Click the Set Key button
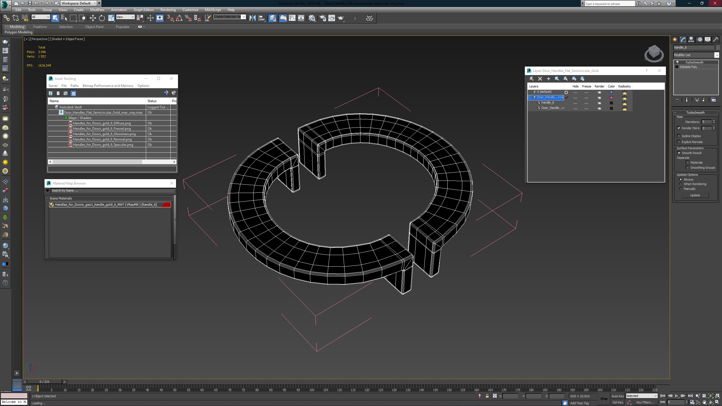This screenshot has height=406, width=722. pyautogui.click(x=618, y=403)
